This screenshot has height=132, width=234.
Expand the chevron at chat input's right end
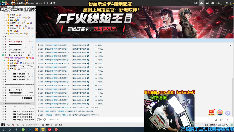point(231,120)
